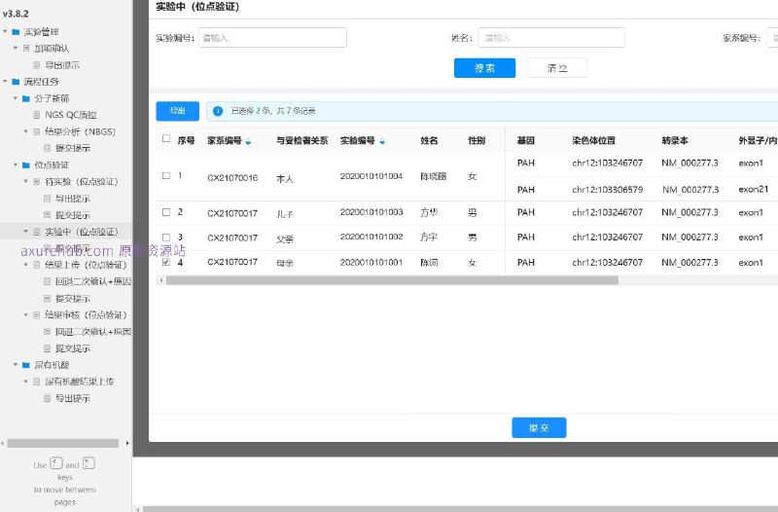Collapse the 结果上传(位点验证) node arrow
This screenshot has width=778, height=512.
[x=26, y=265]
